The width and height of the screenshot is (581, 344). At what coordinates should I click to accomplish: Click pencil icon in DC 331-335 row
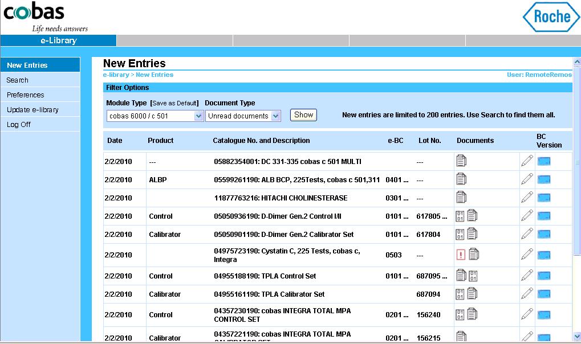[x=527, y=161]
